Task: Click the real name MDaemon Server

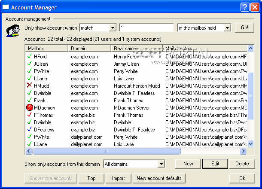Action: (x=132, y=108)
